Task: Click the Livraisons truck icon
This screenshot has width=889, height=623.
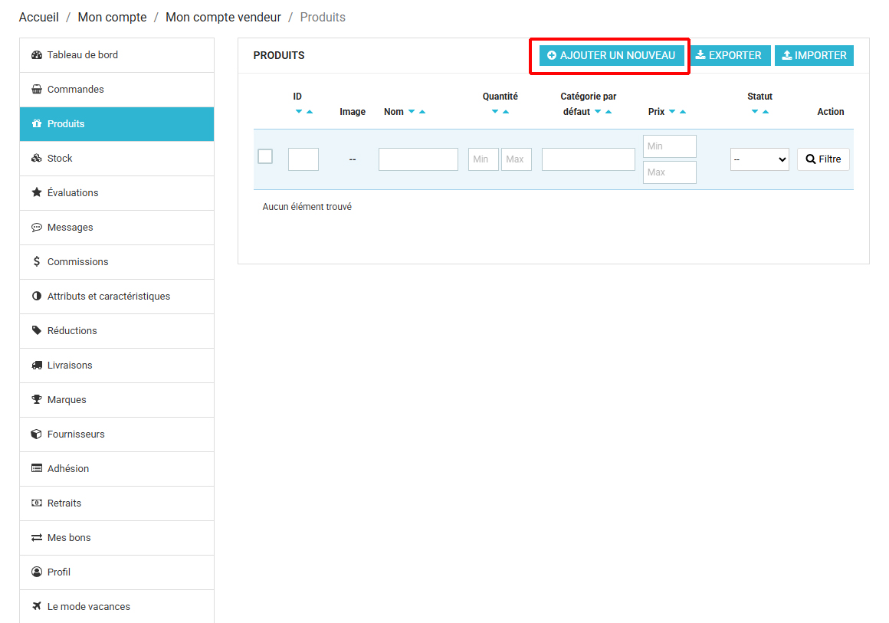Action: click(x=37, y=366)
